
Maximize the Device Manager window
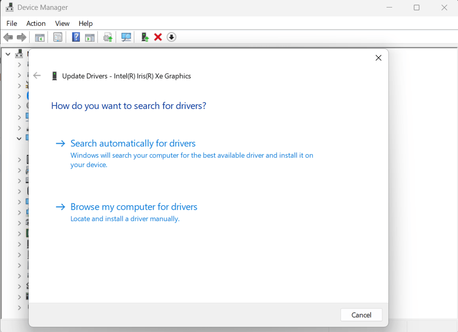pos(417,8)
